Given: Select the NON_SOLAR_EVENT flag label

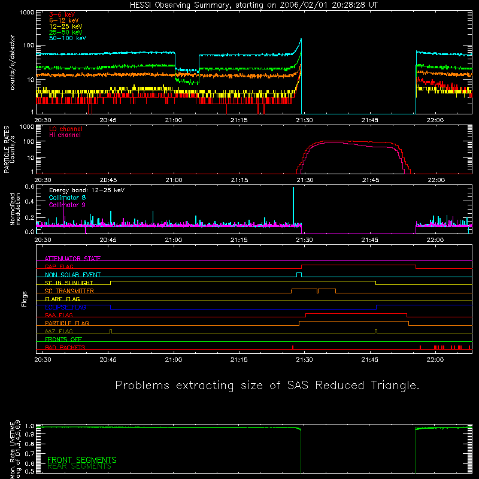Looking at the screenshot, I should coord(72,275).
